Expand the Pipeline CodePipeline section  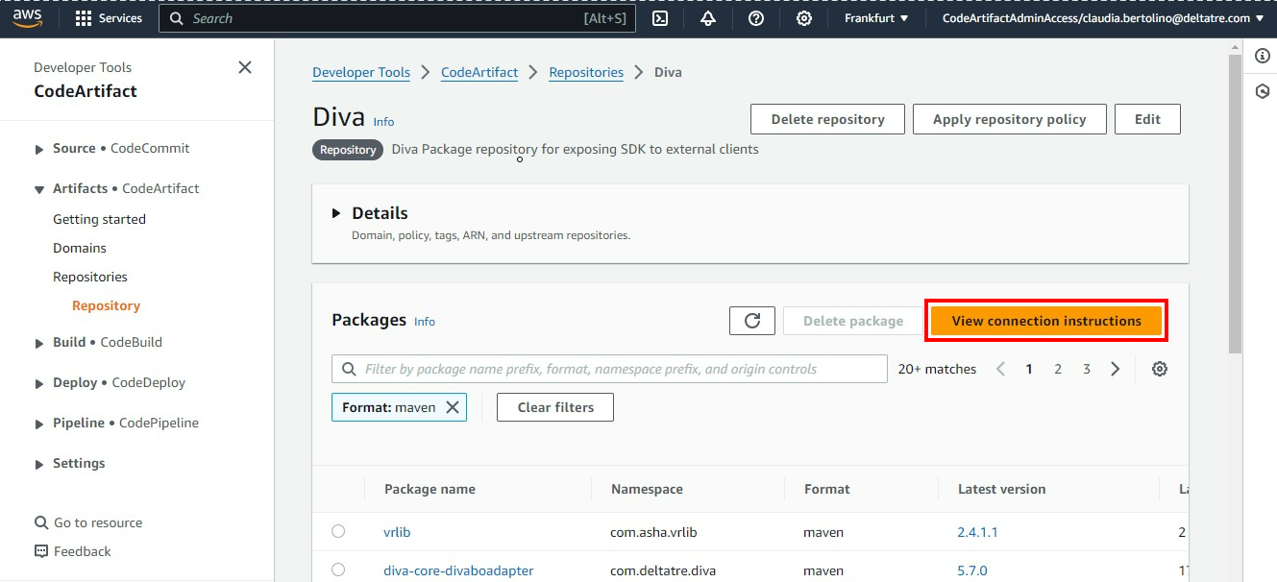pos(39,424)
